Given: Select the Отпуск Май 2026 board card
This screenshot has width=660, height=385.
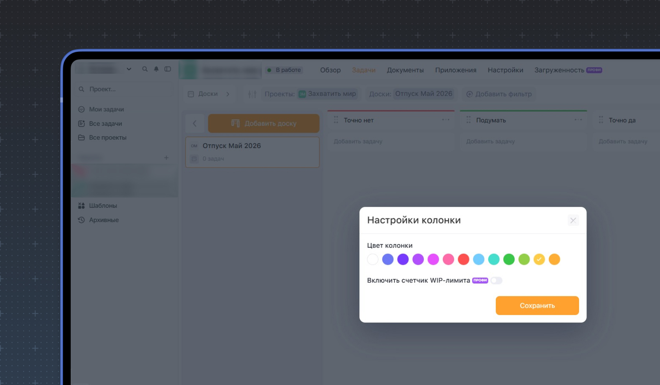Looking at the screenshot, I should pyautogui.click(x=252, y=152).
